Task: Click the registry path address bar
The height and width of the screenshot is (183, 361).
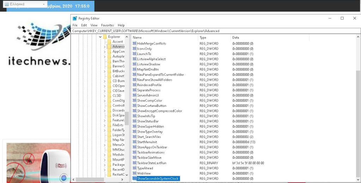Action: click(216, 31)
